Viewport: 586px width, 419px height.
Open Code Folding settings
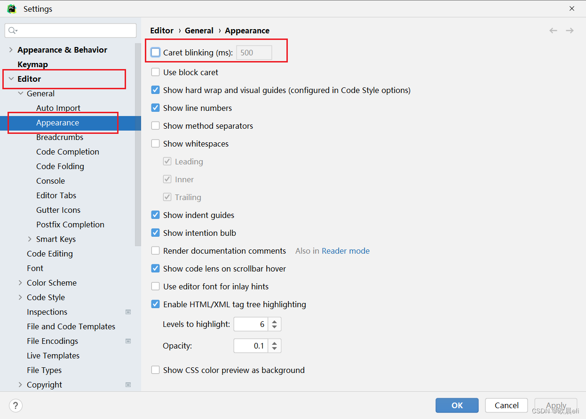click(x=60, y=166)
